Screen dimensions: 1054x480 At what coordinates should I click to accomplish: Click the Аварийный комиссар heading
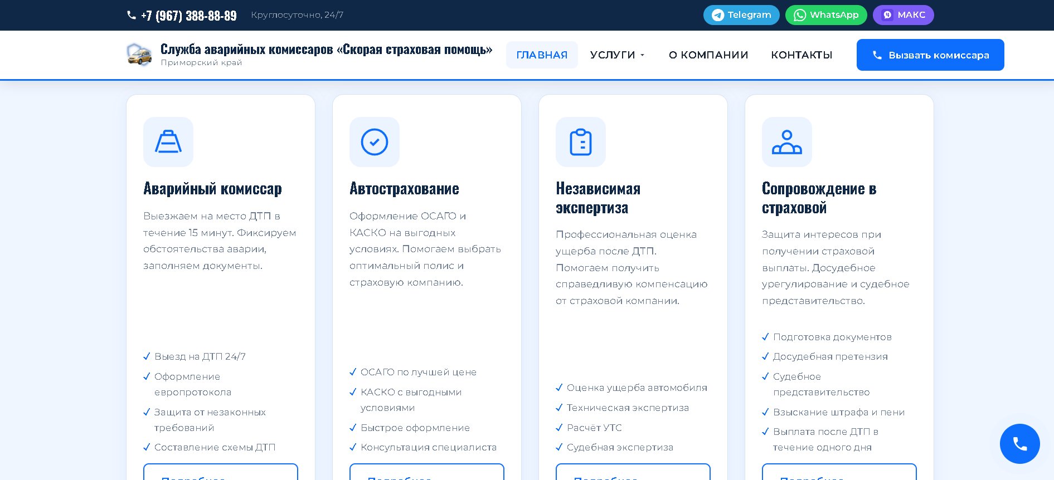(x=212, y=189)
